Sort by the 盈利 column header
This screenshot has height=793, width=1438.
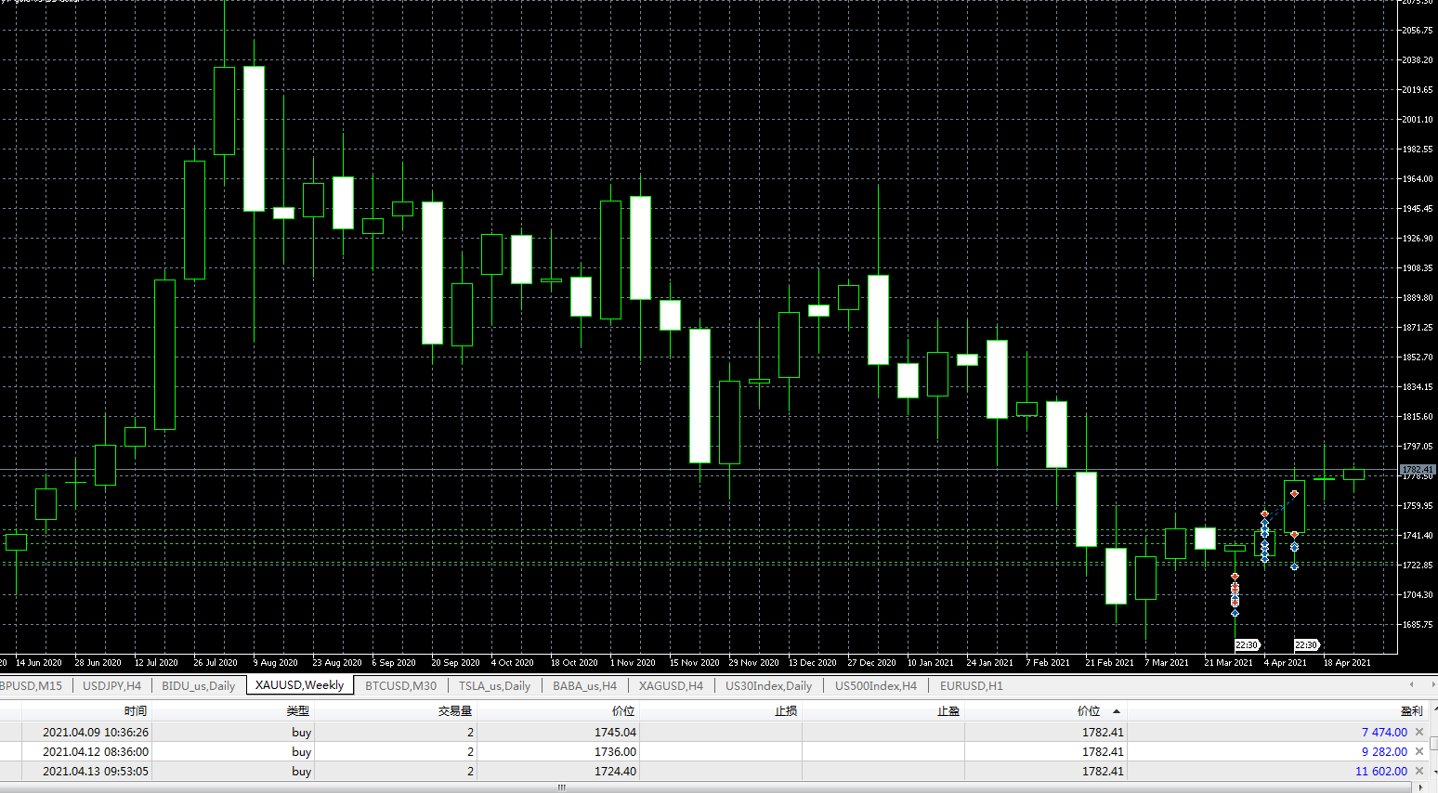click(1411, 711)
